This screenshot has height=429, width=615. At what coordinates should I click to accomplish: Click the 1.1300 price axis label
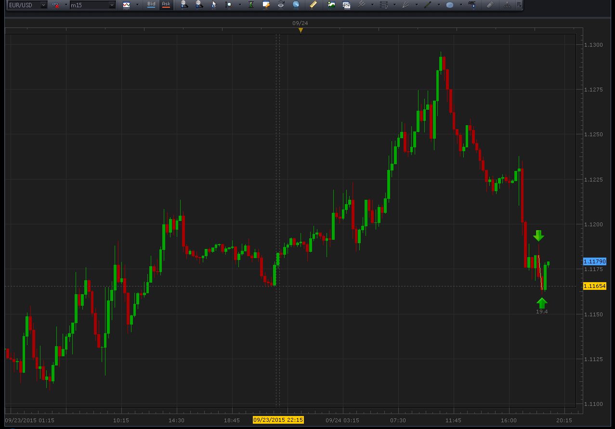(593, 45)
